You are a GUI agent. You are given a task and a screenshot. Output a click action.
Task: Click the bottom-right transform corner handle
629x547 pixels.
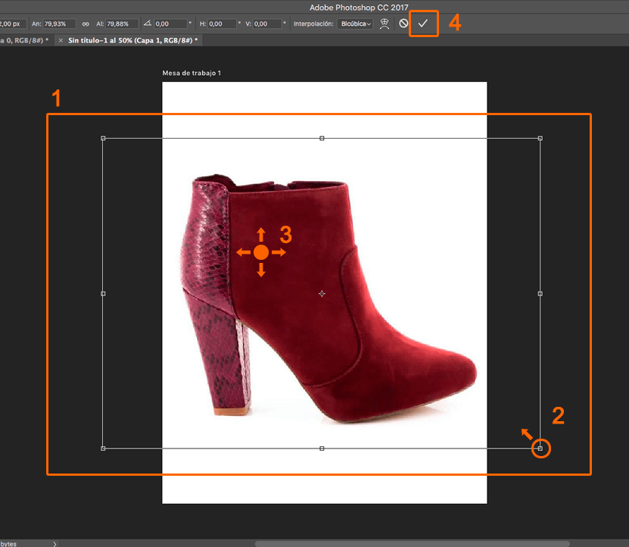pos(540,449)
